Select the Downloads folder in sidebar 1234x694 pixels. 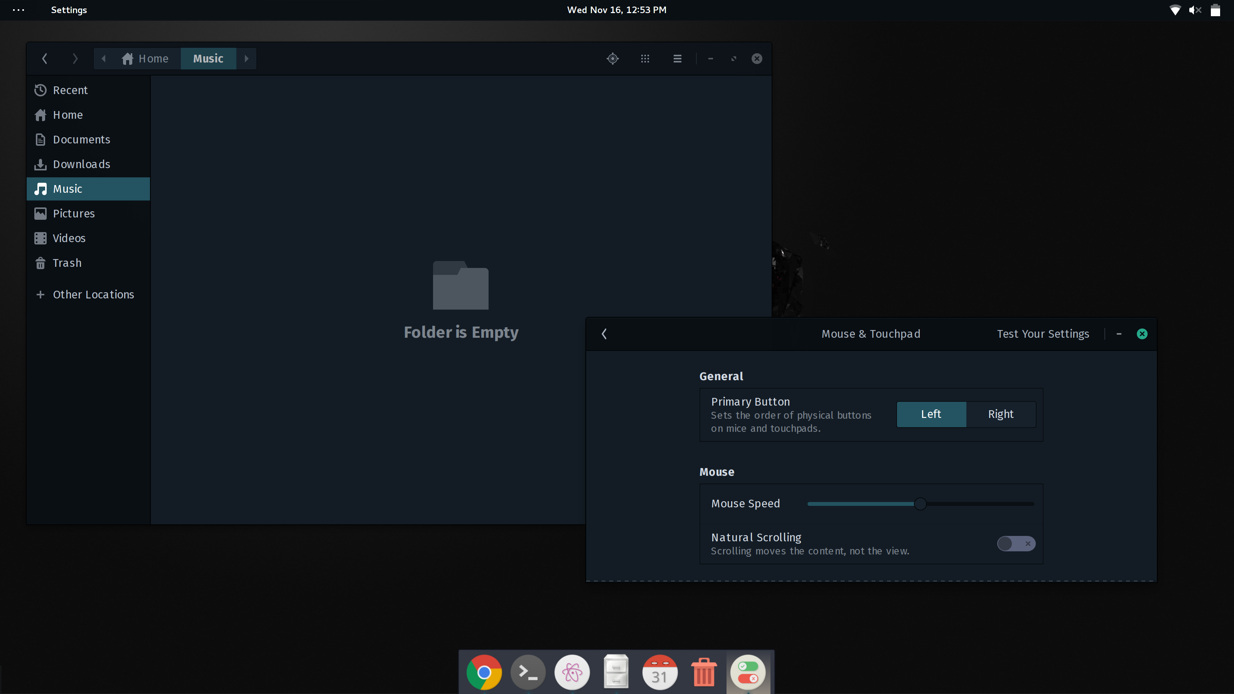(x=81, y=163)
